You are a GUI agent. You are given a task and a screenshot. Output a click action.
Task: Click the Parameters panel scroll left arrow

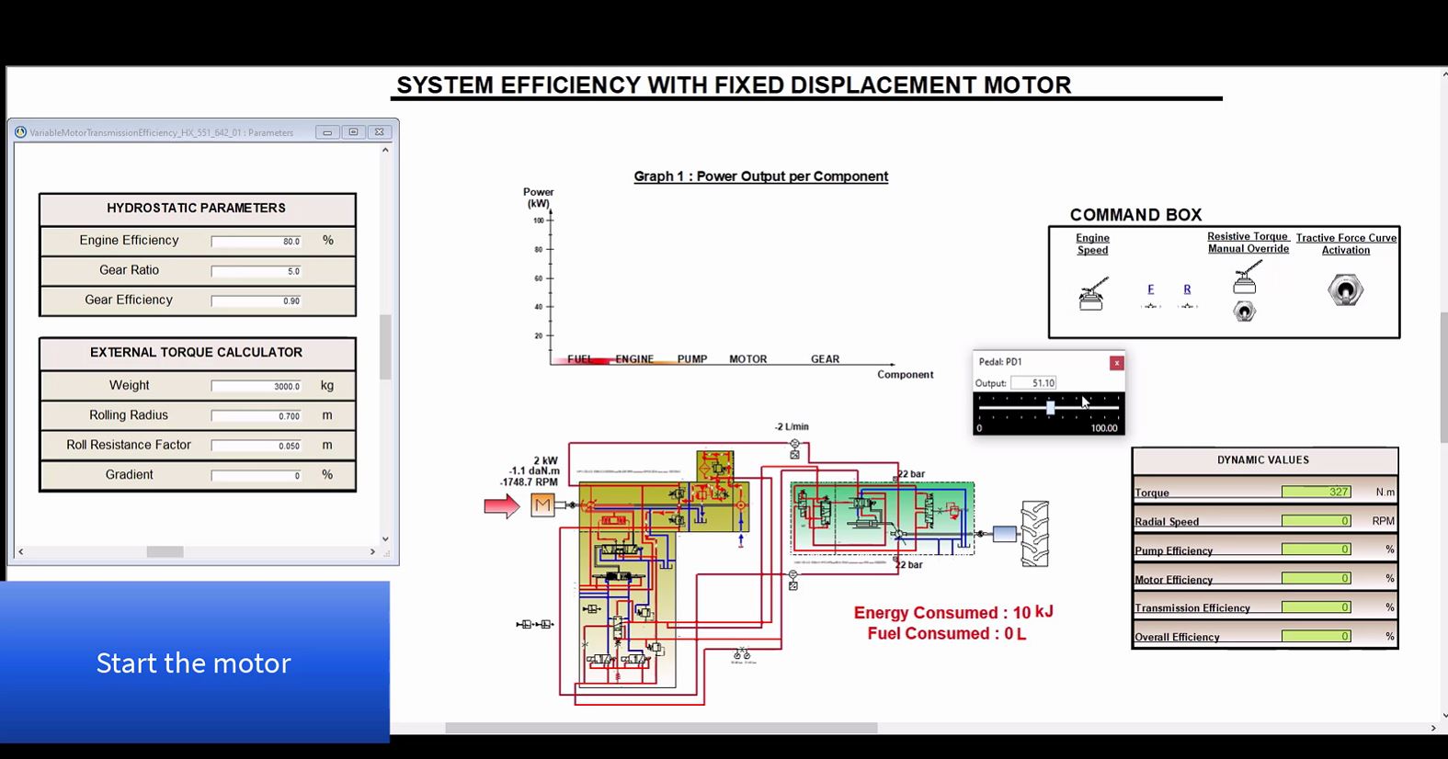20,551
